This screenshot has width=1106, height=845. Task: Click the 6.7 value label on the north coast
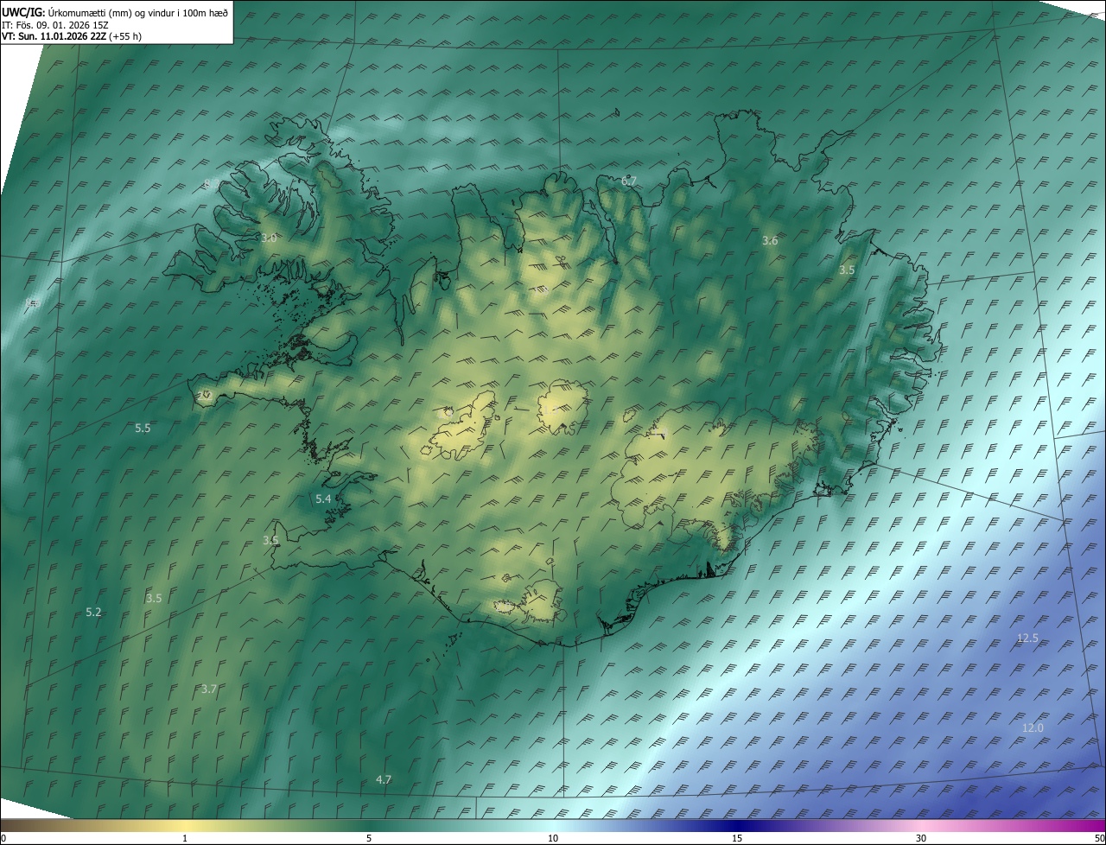(x=629, y=181)
